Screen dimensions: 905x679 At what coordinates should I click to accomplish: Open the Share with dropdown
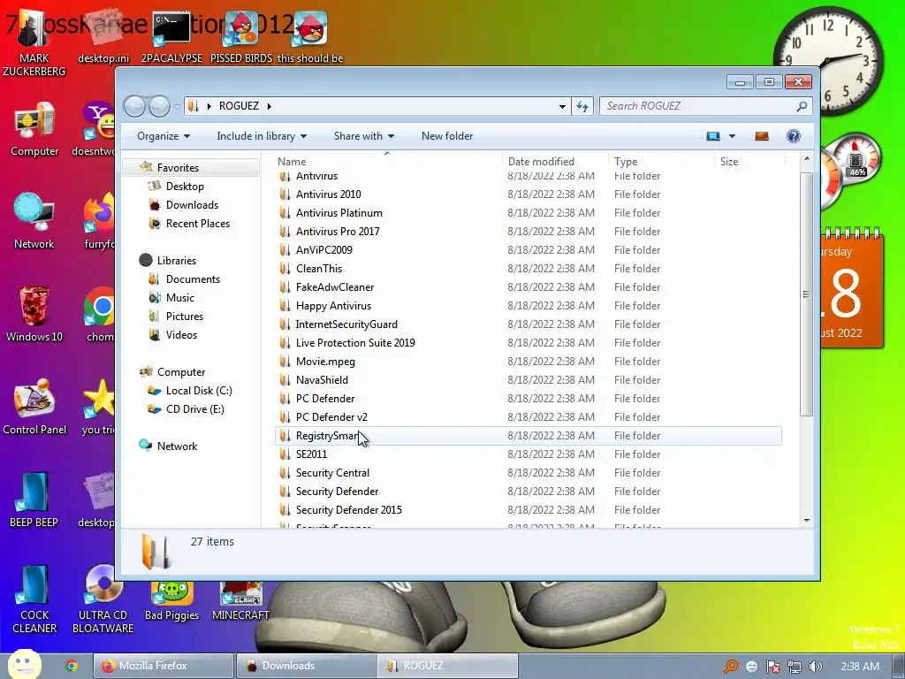pos(363,136)
